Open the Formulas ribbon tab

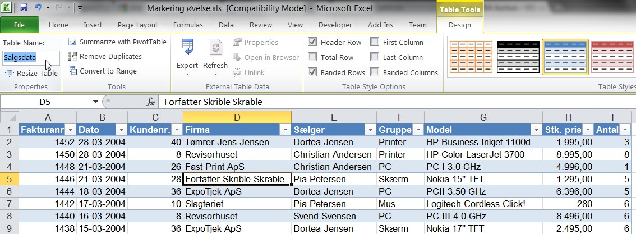click(188, 25)
